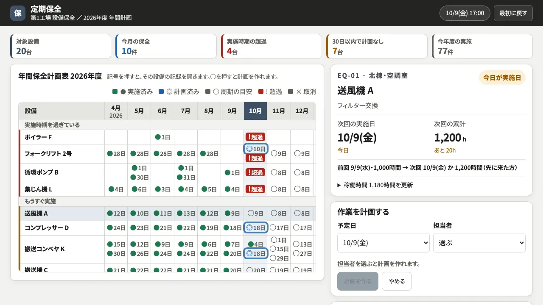Open フォークリフト 2号 planned ◎10日 marker
This screenshot has height=305, width=543.
point(256,149)
